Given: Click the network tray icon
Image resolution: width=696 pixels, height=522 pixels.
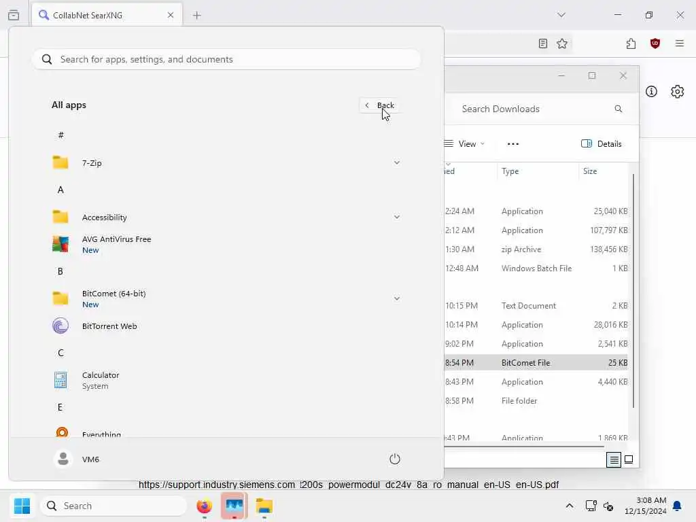Looking at the screenshot, I should point(591,506).
